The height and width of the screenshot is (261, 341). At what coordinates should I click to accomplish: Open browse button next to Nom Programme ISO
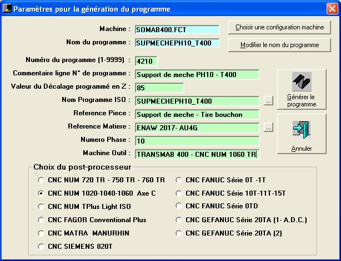[269, 101]
